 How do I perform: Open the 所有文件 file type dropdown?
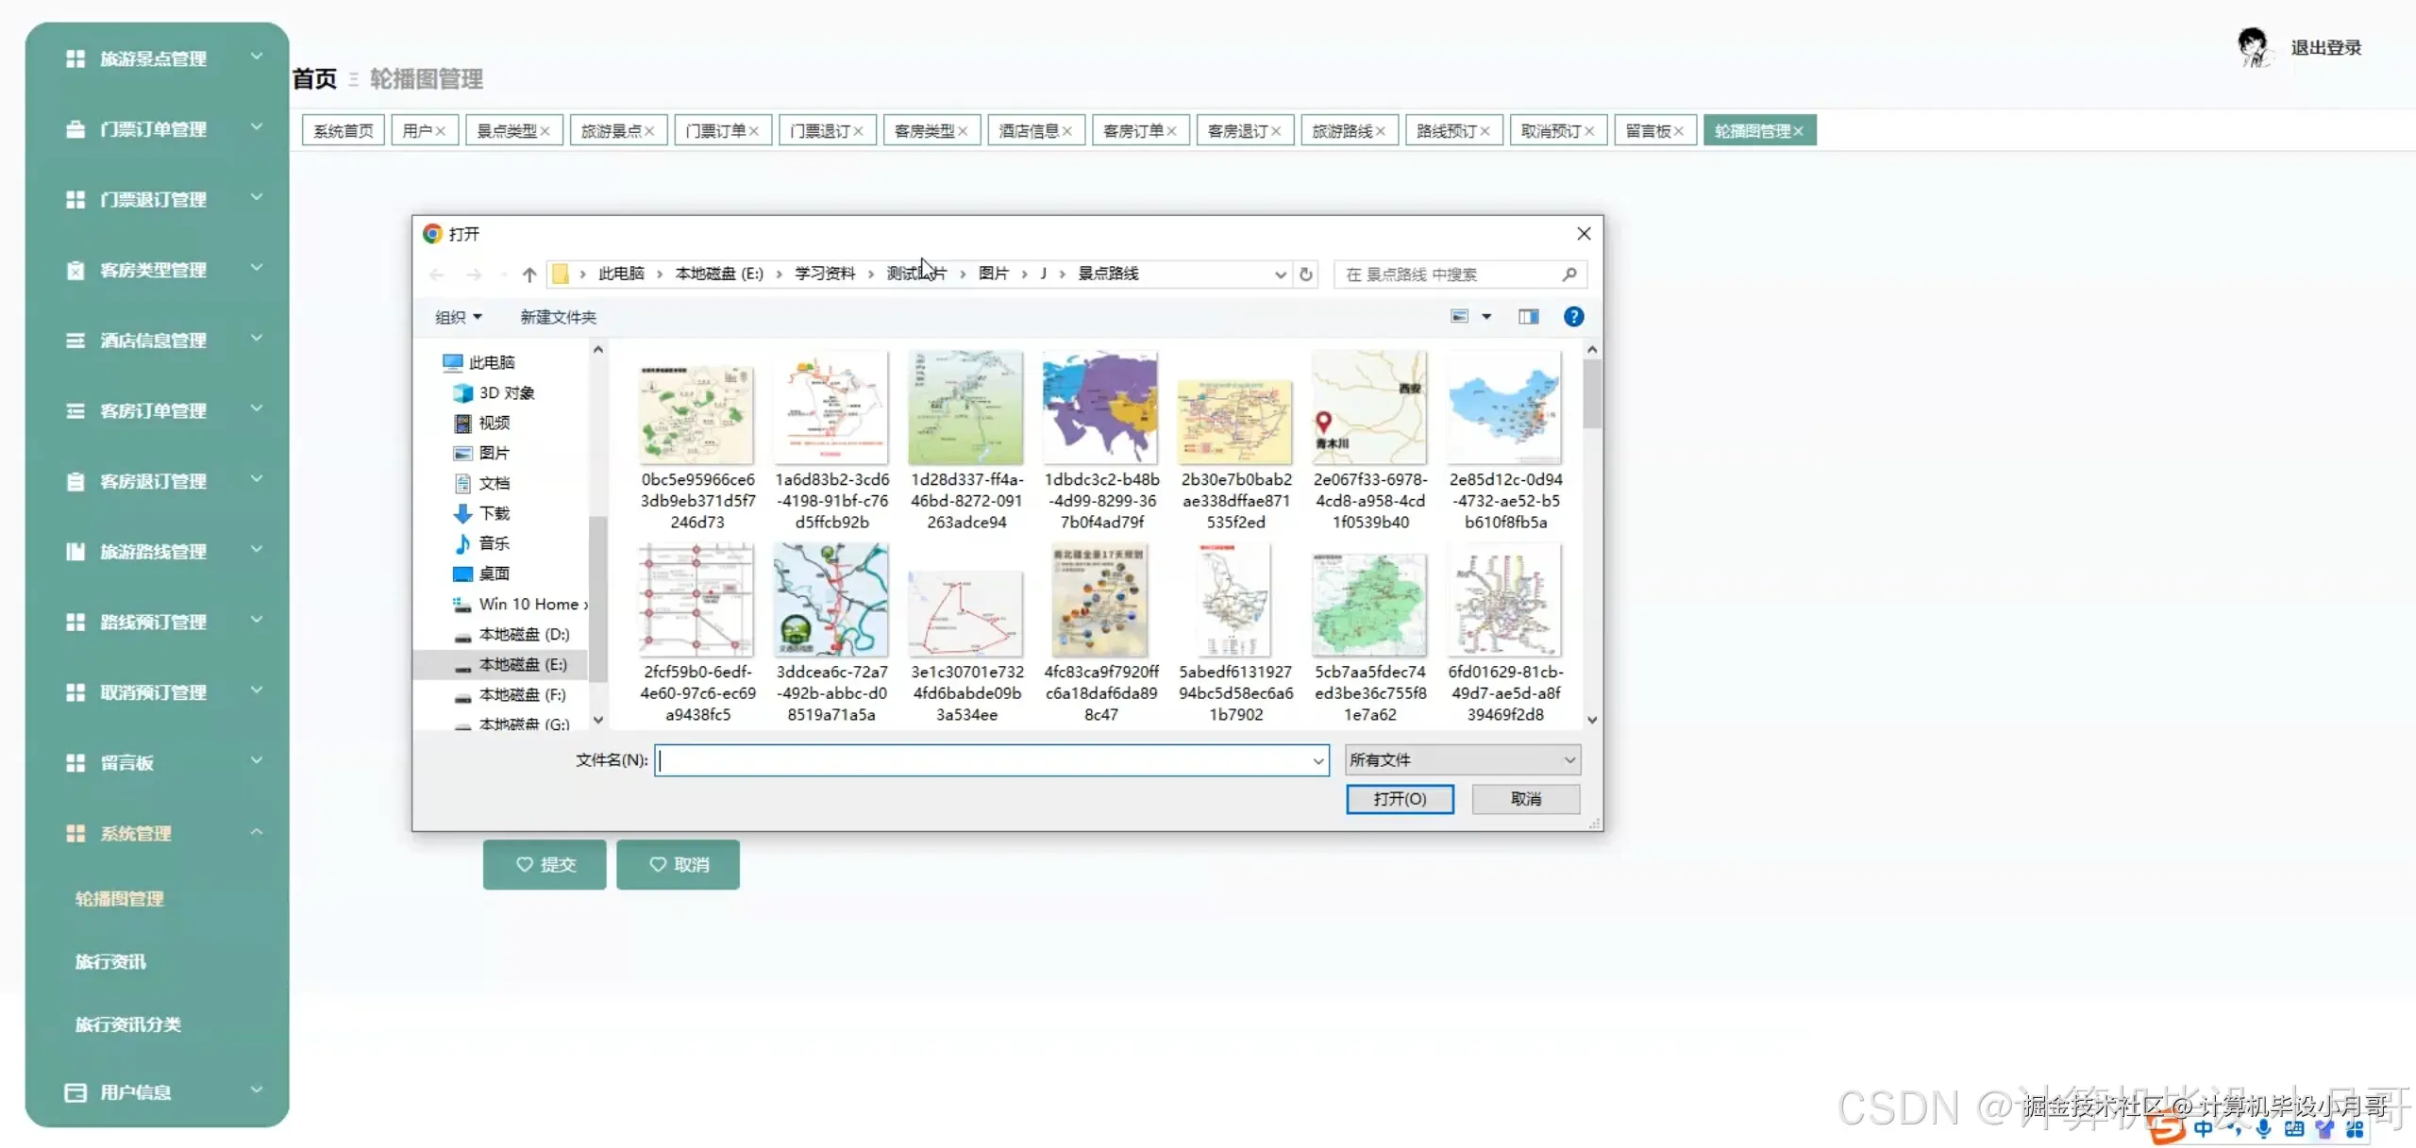tap(1462, 760)
